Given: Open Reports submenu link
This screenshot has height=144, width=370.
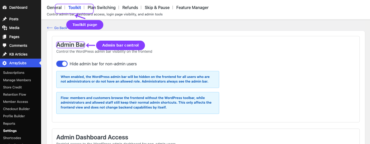Looking at the screenshot, I should [9, 123].
